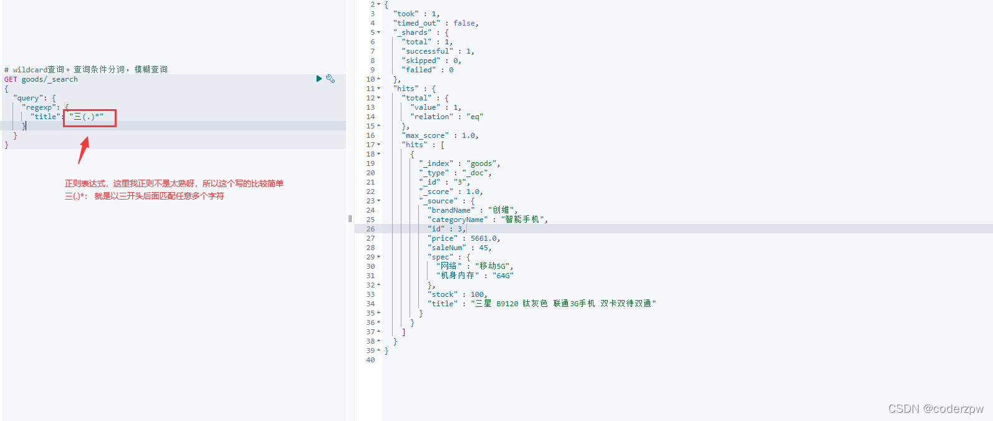Click the "categoryName" : "智能手机" line
The width and height of the screenshot is (993, 421).
[x=488, y=220]
